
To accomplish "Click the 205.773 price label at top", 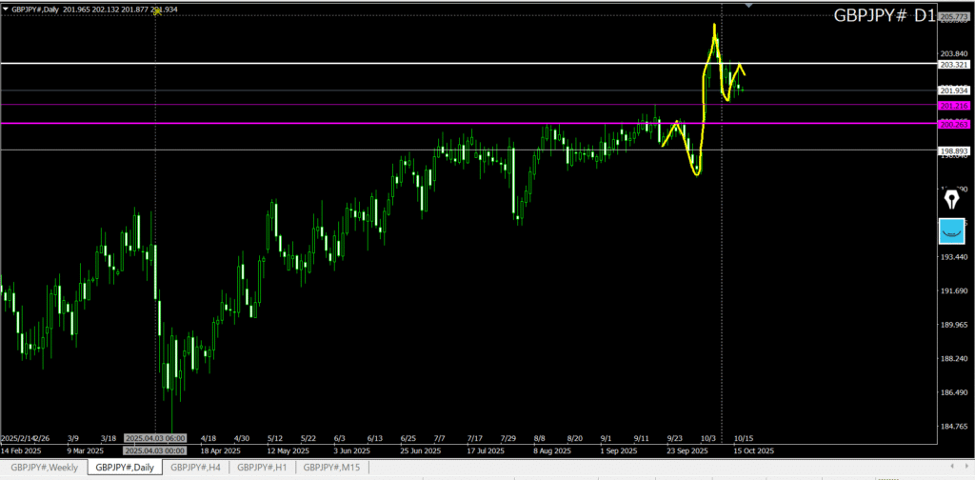I will [954, 17].
